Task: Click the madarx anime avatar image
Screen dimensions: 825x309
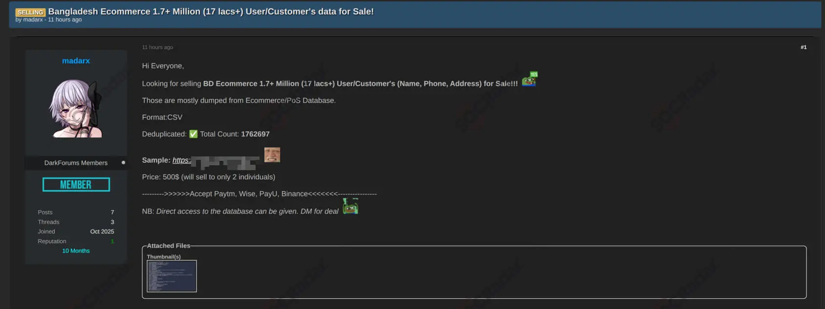Action: 76,108
